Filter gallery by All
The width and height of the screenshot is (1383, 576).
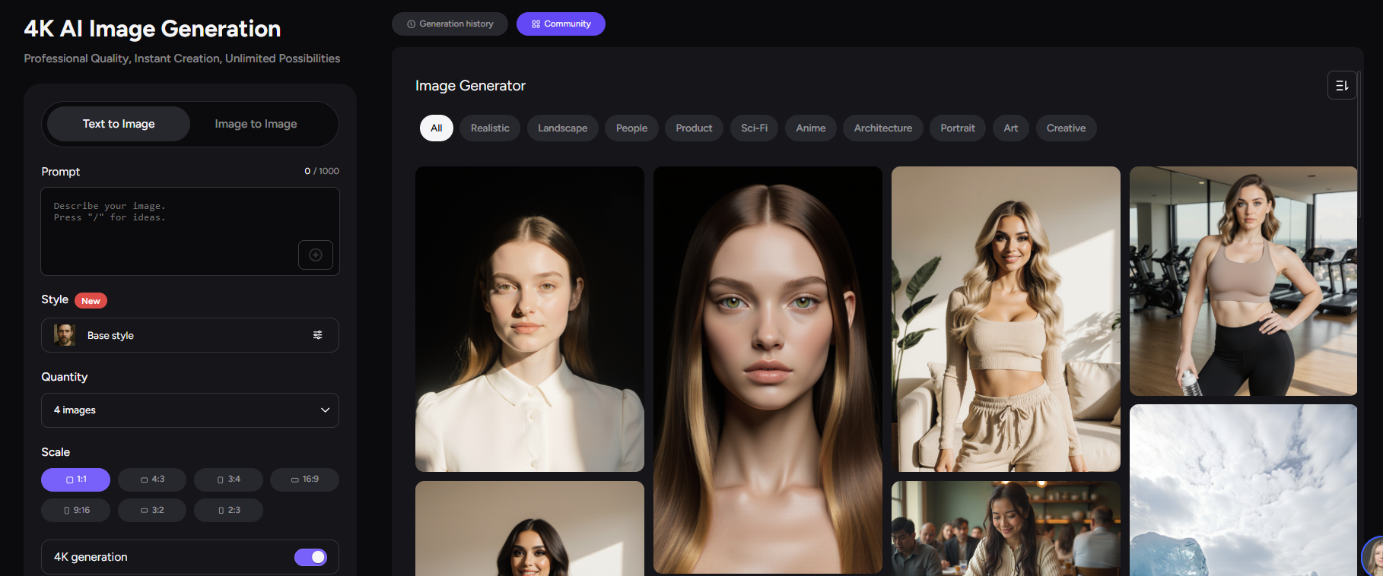(x=437, y=128)
